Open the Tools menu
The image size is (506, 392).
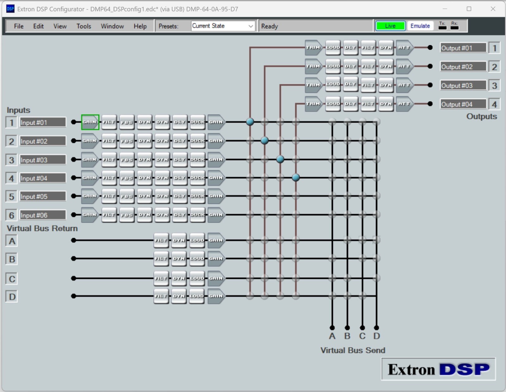pos(84,26)
